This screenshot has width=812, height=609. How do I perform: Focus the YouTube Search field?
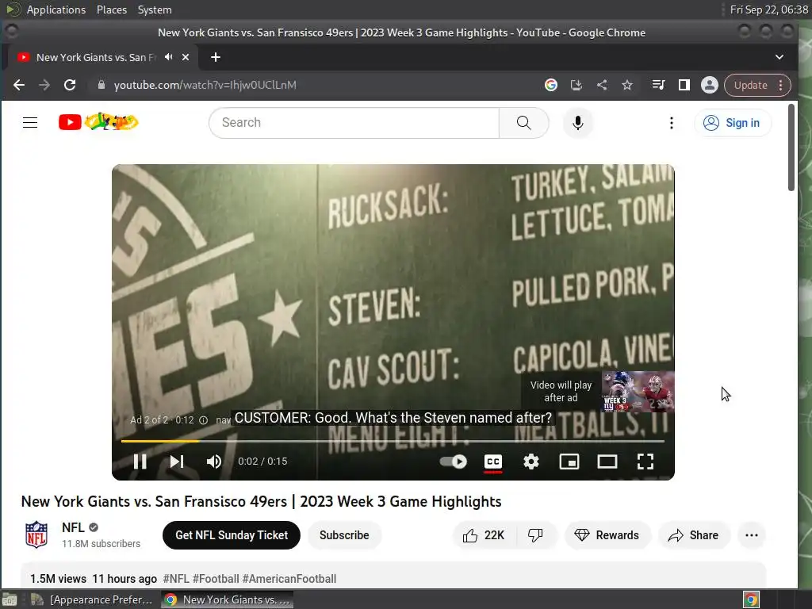pos(354,123)
